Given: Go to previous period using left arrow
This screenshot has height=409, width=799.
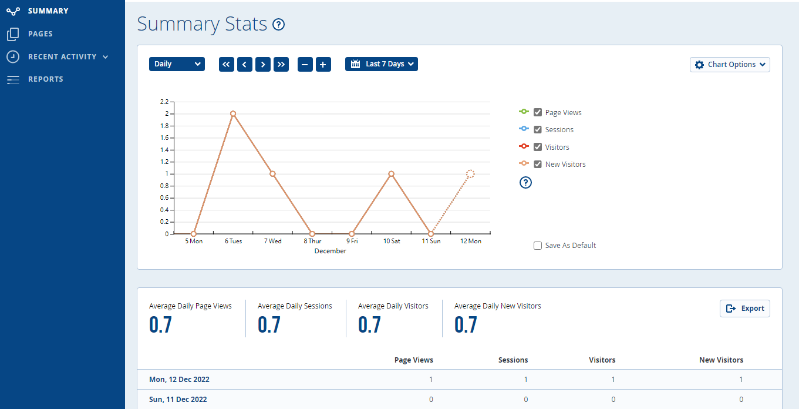Looking at the screenshot, I should click(245, 64).
